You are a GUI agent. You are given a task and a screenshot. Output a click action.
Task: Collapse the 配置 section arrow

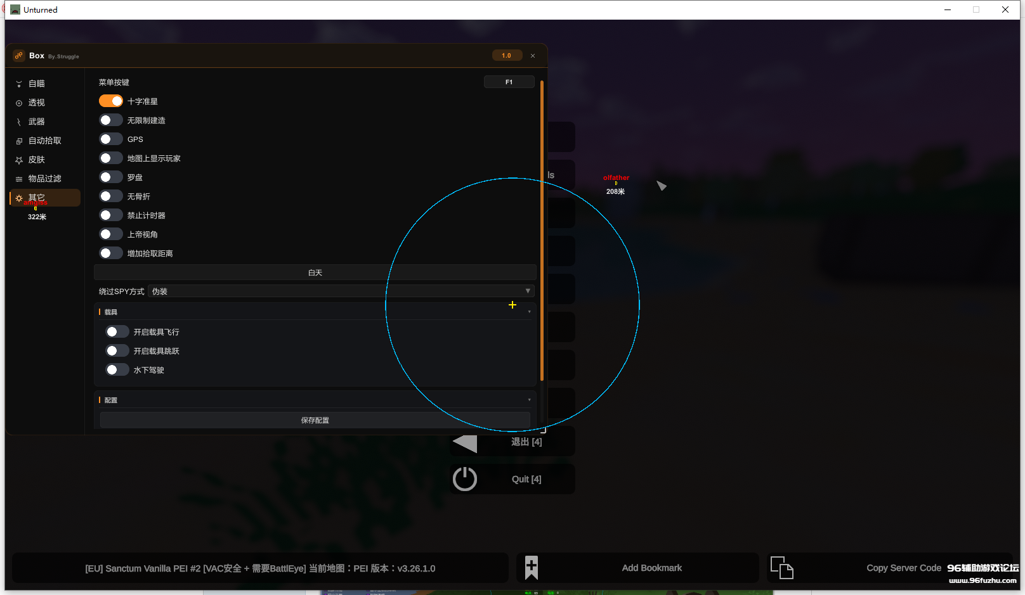529,400
